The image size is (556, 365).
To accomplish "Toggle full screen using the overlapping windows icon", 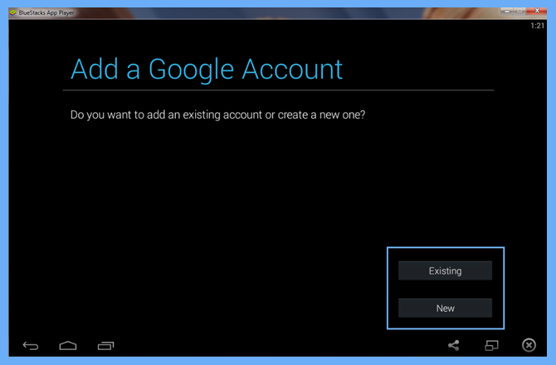I will coord(491,345).
